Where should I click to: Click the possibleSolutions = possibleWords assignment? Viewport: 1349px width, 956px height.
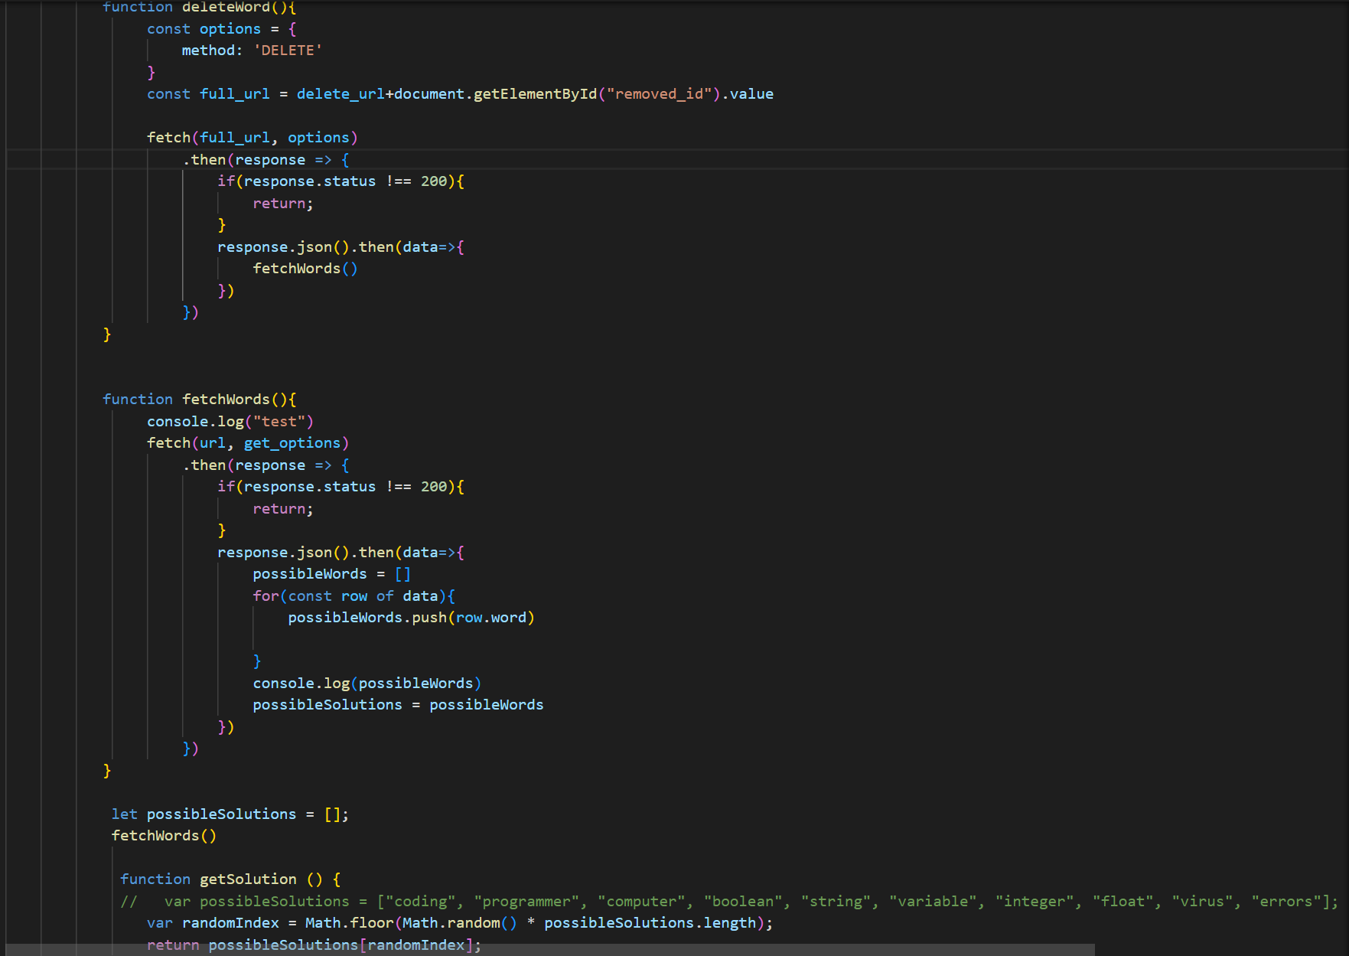(x=398, y=704)
